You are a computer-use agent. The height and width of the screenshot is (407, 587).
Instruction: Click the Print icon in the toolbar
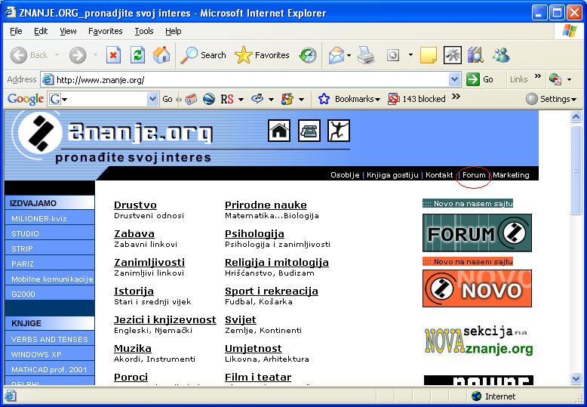(x=366, y=55)
